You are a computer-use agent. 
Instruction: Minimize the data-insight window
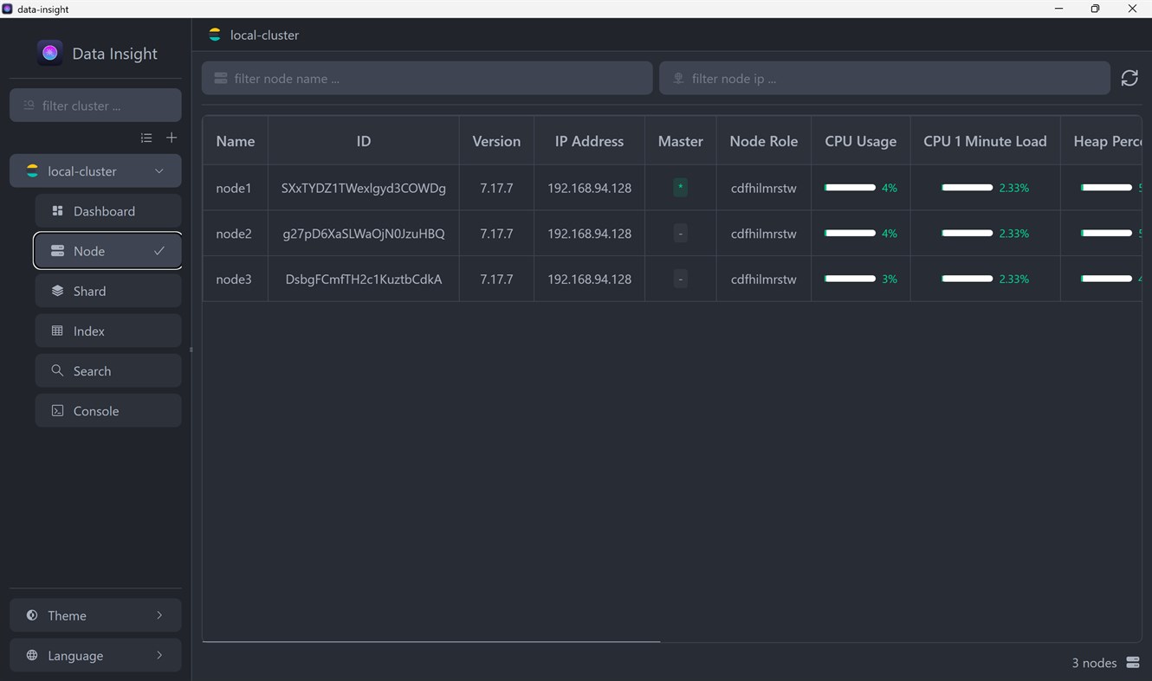pos(1058,9)
